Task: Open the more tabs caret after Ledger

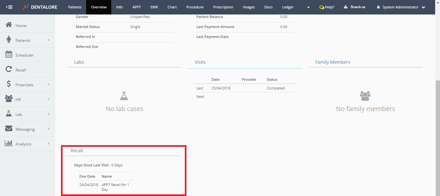Action: (308, 7)
